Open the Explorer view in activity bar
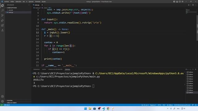198x111 pixels. click(x=2, y=6)
